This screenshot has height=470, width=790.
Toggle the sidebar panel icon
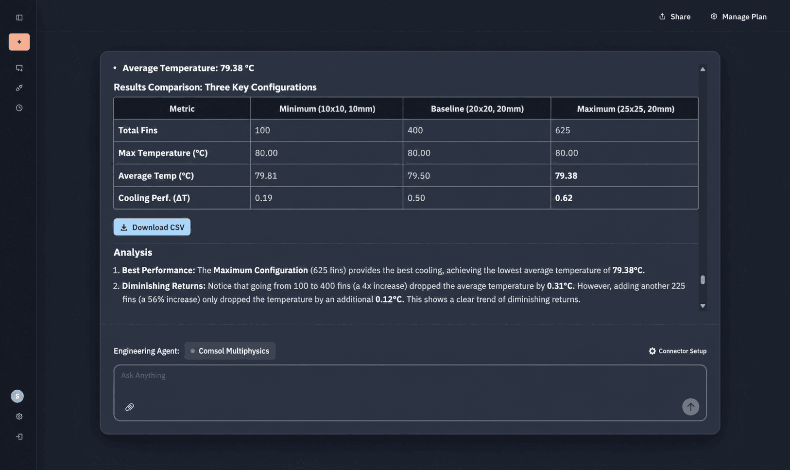tap(19, 17)
